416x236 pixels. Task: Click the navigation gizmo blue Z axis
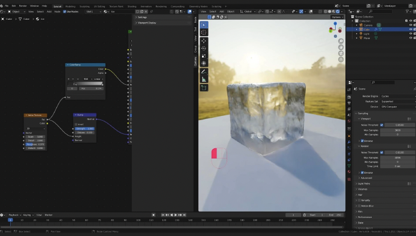(x=335, y=23)
